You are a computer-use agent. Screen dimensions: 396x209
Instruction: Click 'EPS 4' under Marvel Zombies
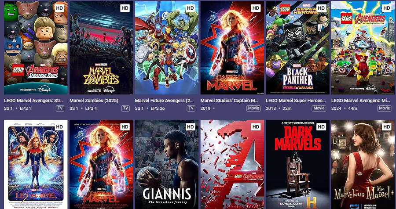pos(91,108)
